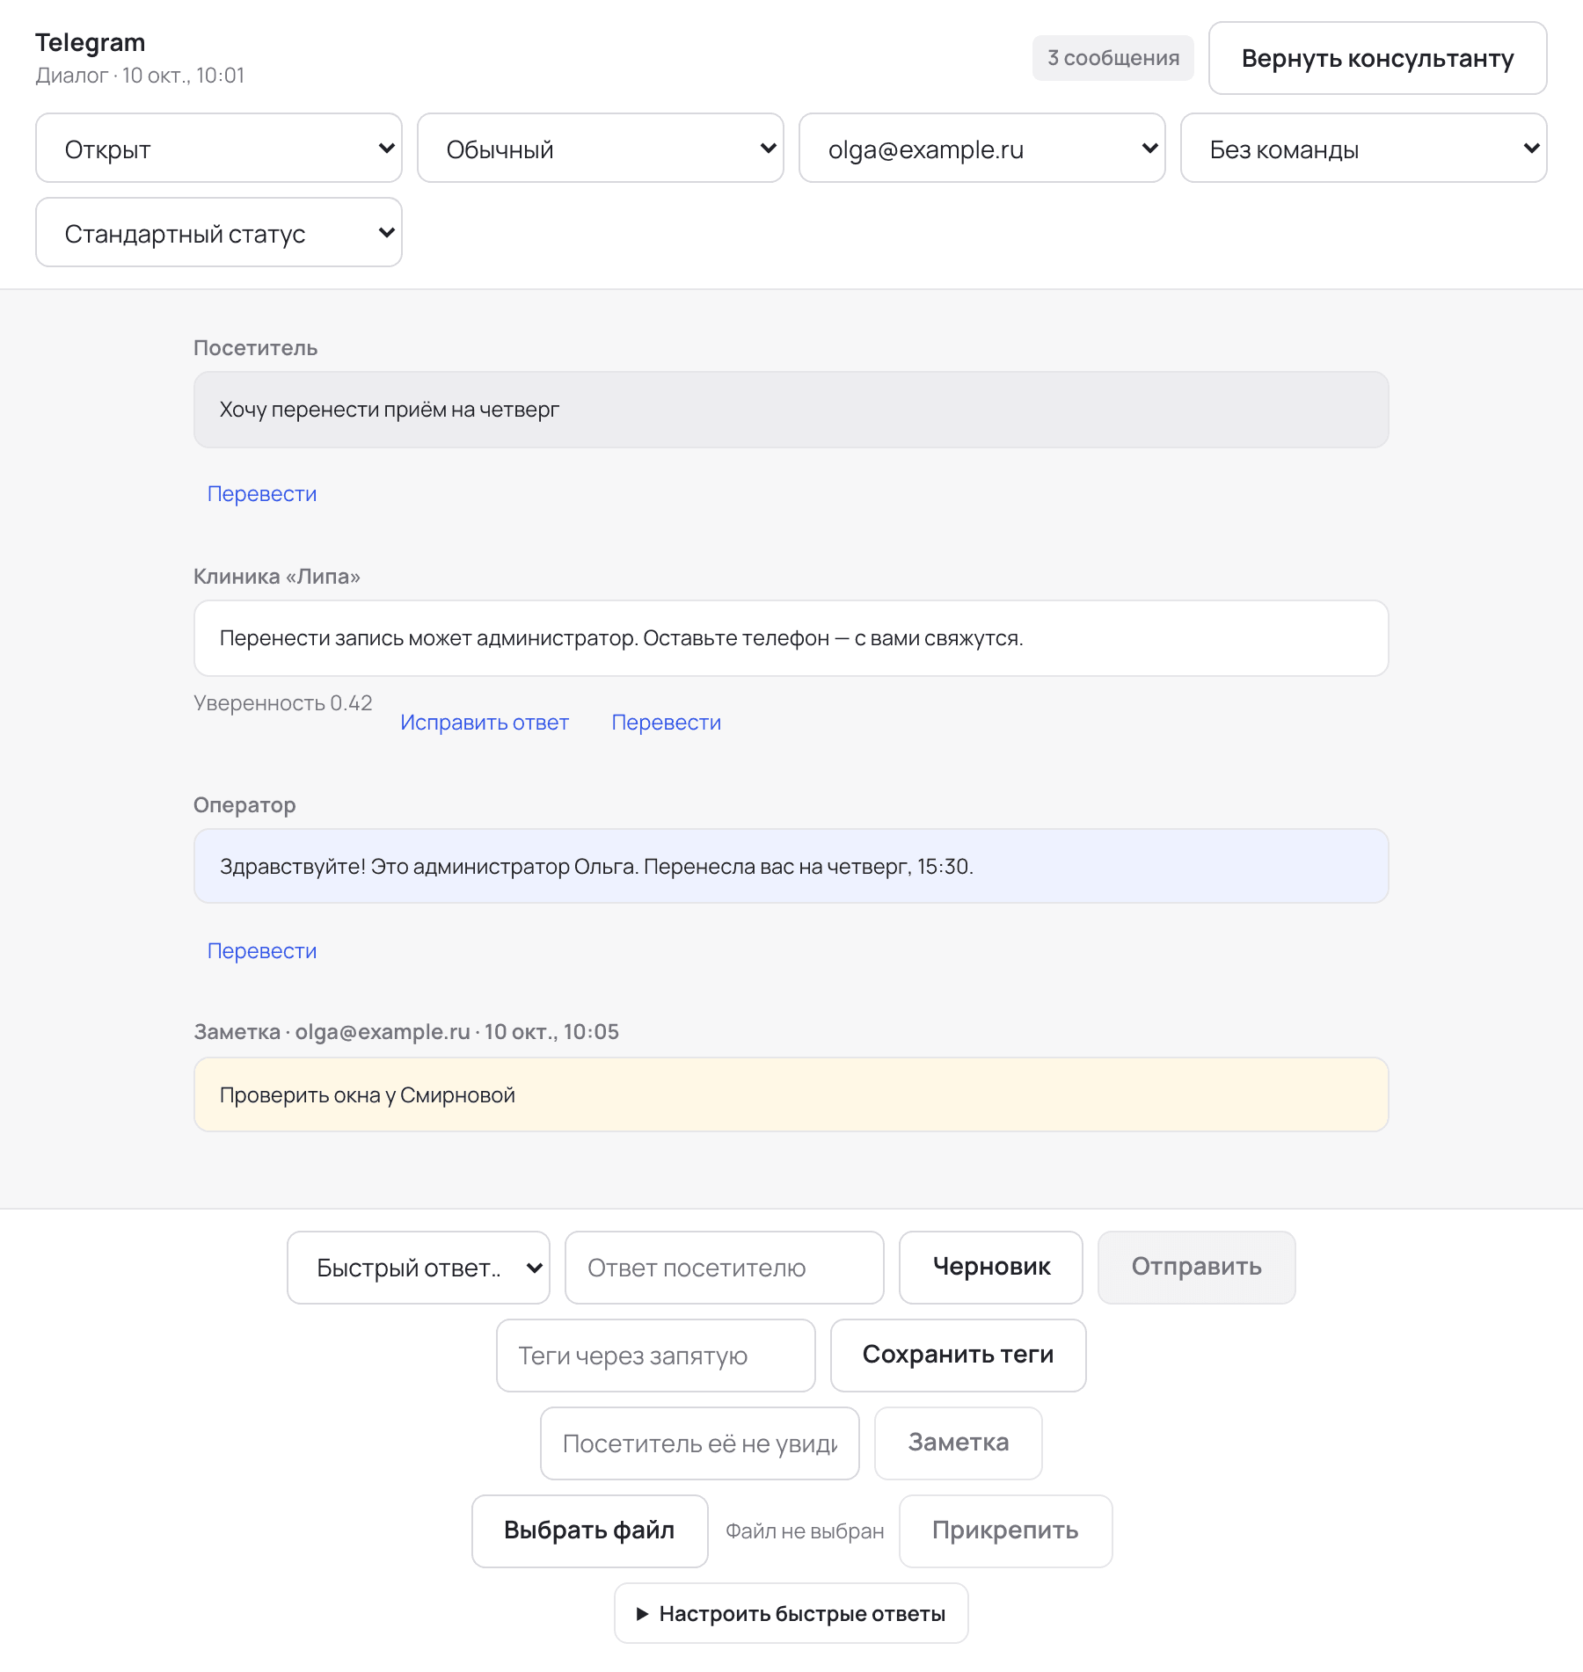
Task: Open the olga@example.ru assignee dropdown
Action: [982, 148]
